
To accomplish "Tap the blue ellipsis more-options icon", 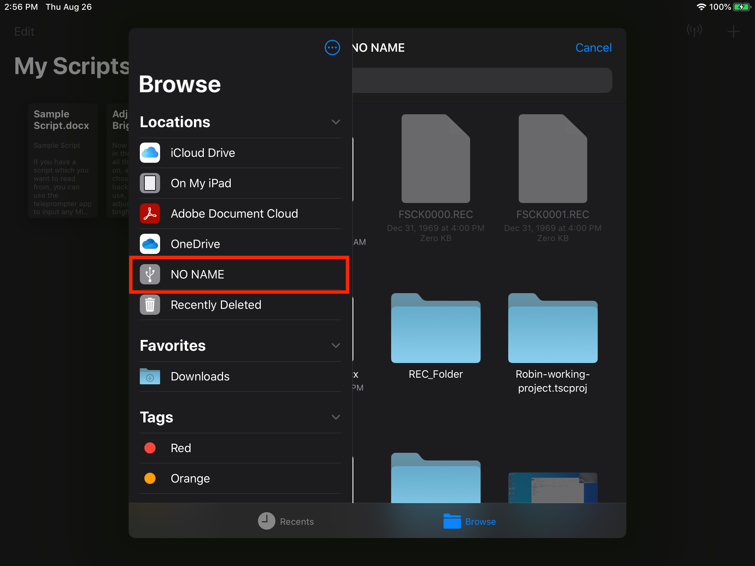I will pyautogui.click(x=332, y=48).
